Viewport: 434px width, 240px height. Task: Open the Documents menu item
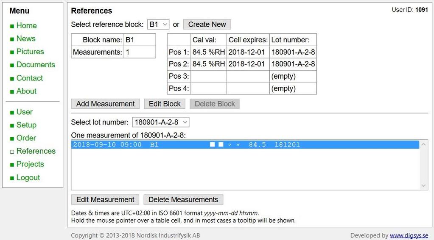tap(36, 64)
